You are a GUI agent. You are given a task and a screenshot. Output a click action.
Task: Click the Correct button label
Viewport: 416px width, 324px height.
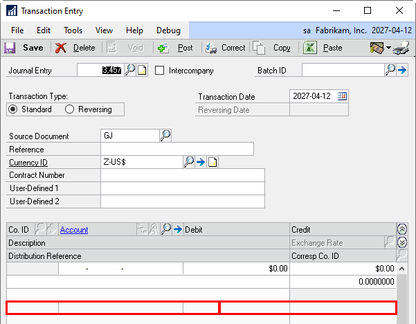pos(233,48)
